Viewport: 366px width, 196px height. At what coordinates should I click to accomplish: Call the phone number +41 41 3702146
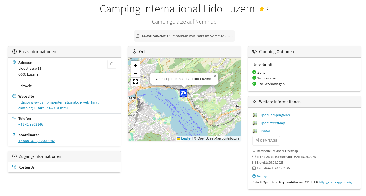[31, 125]
